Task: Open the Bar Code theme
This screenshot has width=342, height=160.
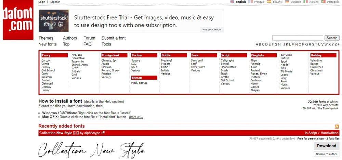Action: point(286,55)
